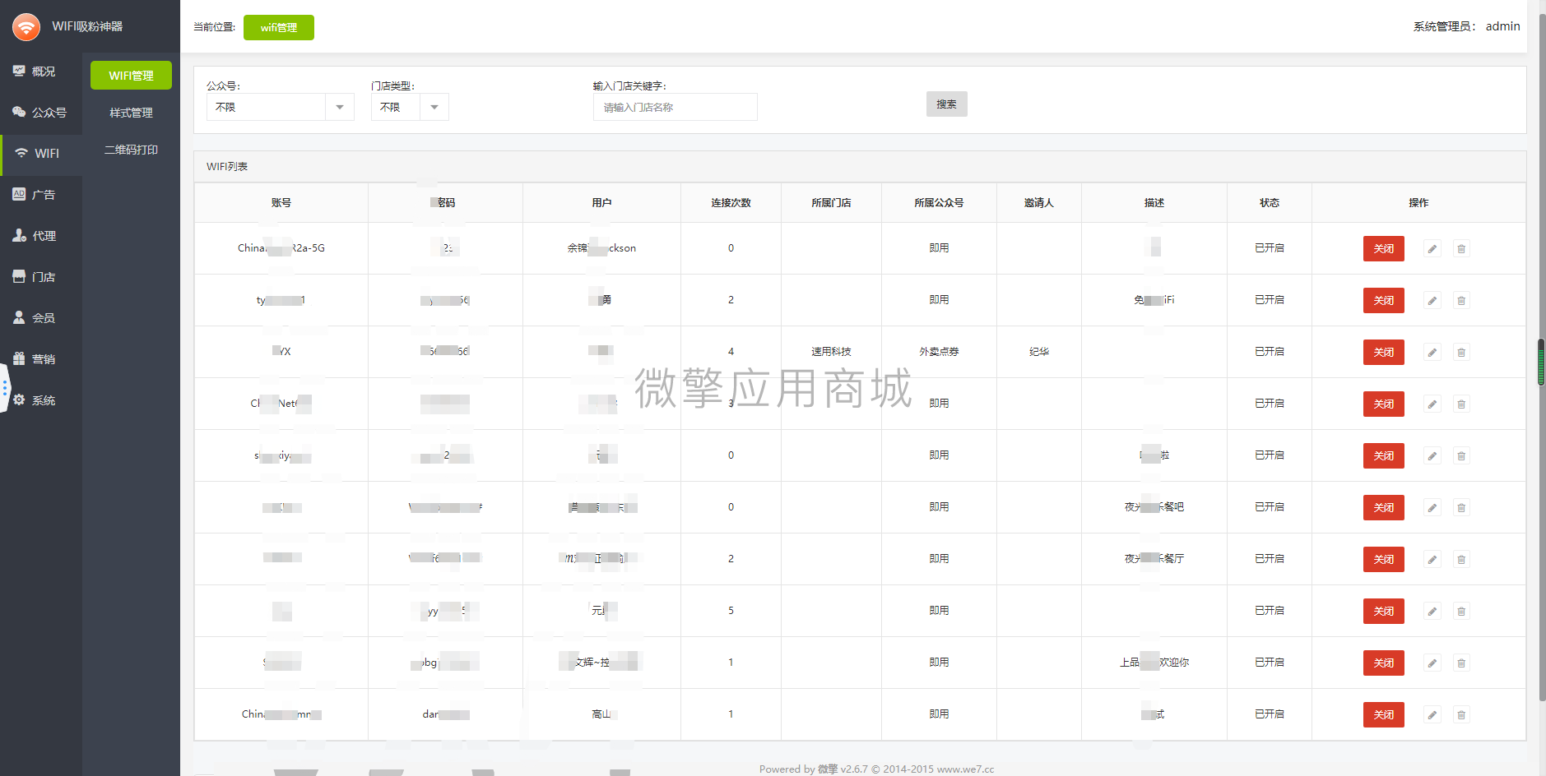Viewport: 1546px width, 776px height.
Task: Edit the row with 5 connections pencil icon
Action: click(x=1432, y=611)
